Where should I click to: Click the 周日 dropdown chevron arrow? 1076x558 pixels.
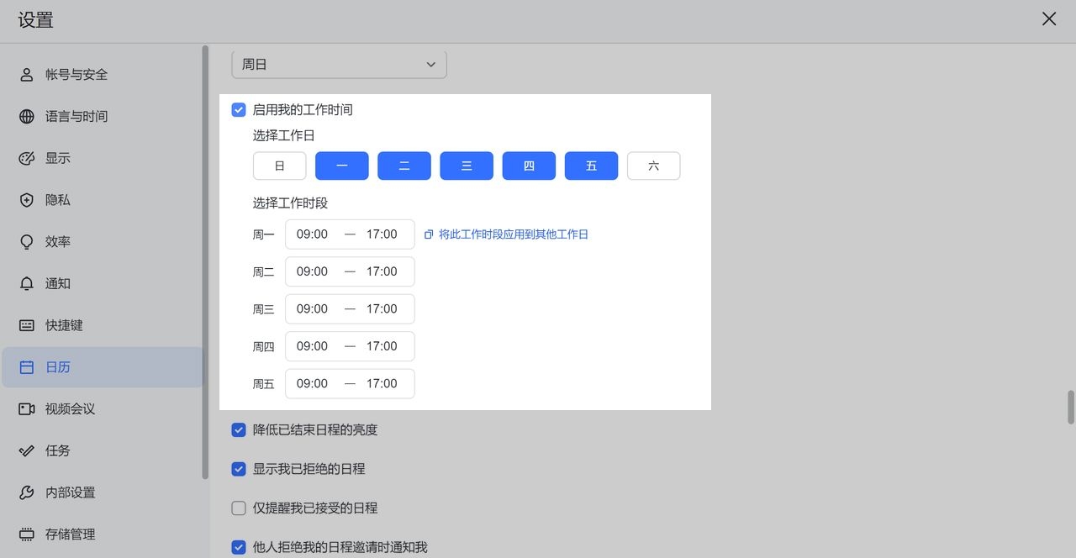click(x=431, y=65)
